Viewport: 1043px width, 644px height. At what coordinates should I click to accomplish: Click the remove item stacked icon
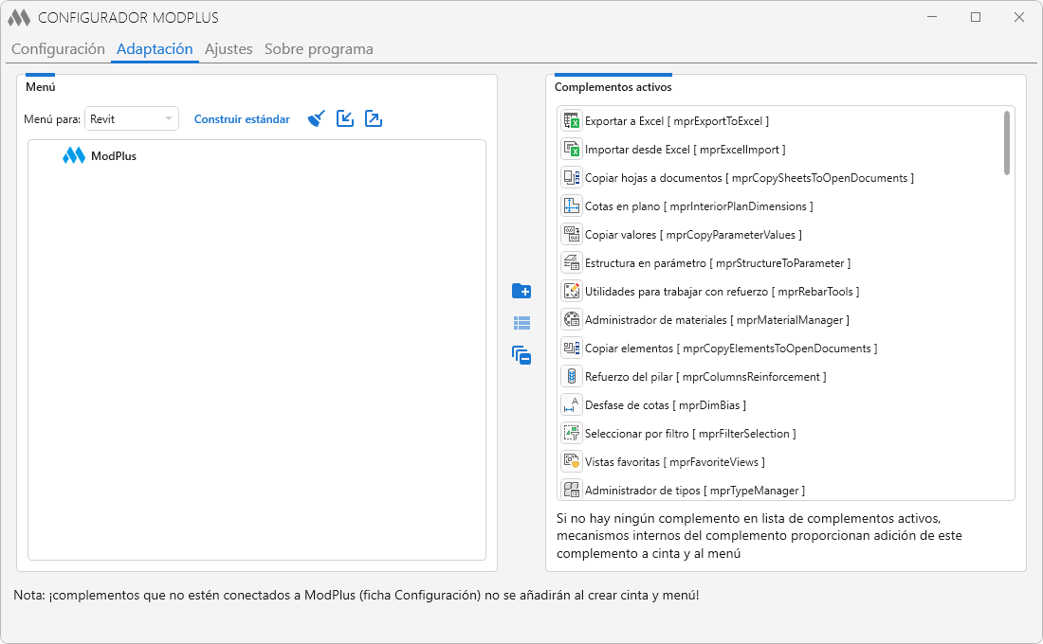pos(521,355)
